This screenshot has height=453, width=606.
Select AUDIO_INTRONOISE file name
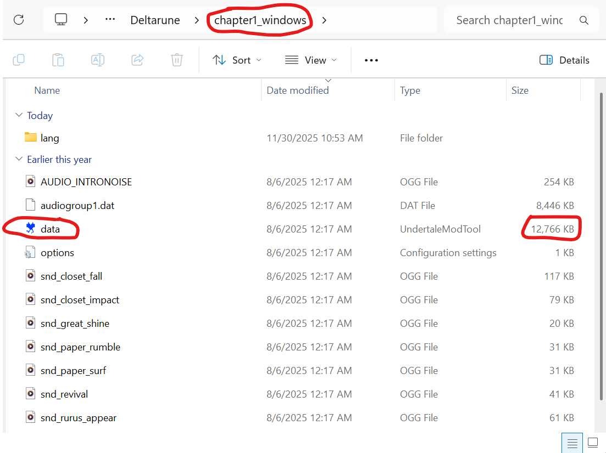pos(86,182)
